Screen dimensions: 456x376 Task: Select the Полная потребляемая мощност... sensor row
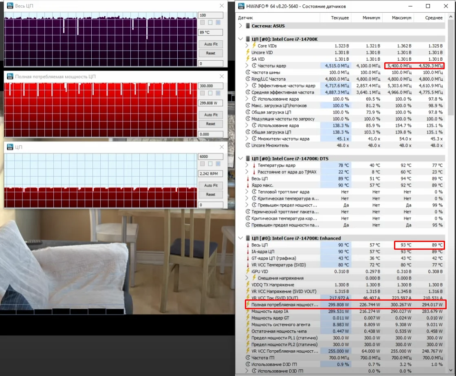tap(345, 304)
